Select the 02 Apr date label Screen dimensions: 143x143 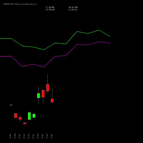(x=24, y=136)
